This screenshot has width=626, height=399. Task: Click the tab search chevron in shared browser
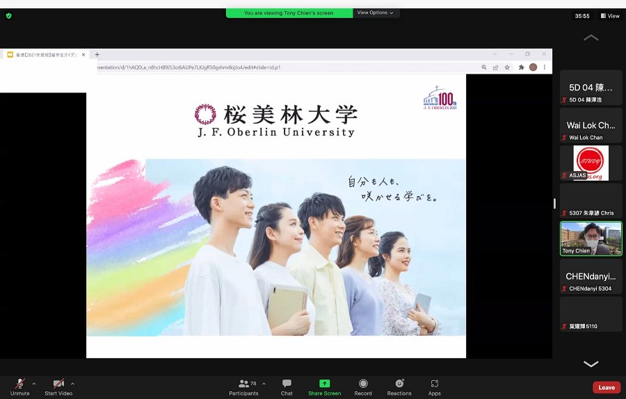pos(495,54)
